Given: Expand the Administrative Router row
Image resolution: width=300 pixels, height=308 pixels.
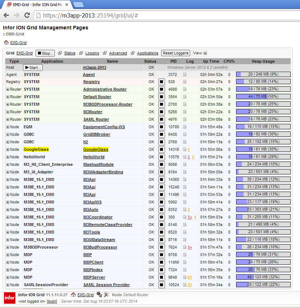Looking at the screenshot, I should (x=8, y=89).
